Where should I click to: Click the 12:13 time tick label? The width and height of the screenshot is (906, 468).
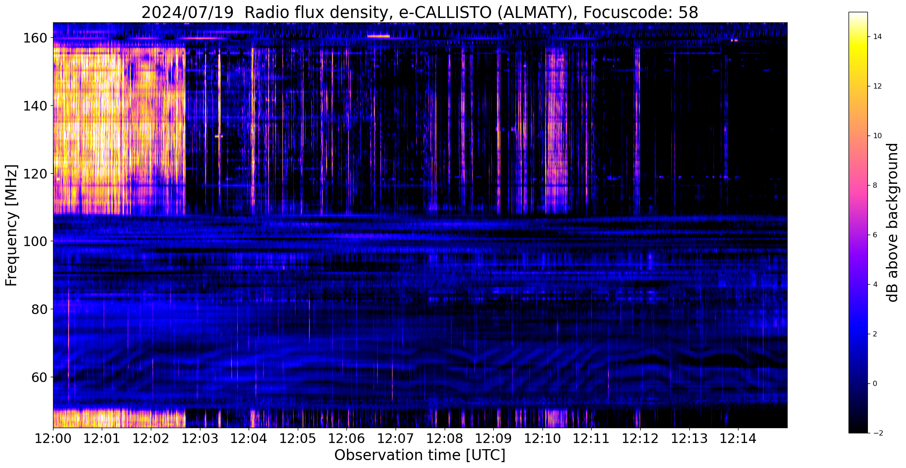pyautogui.click(x=689, y=439)
